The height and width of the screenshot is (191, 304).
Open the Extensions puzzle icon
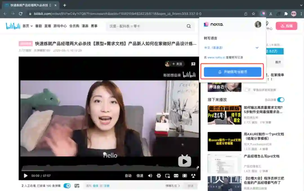[x=286, y=14]
